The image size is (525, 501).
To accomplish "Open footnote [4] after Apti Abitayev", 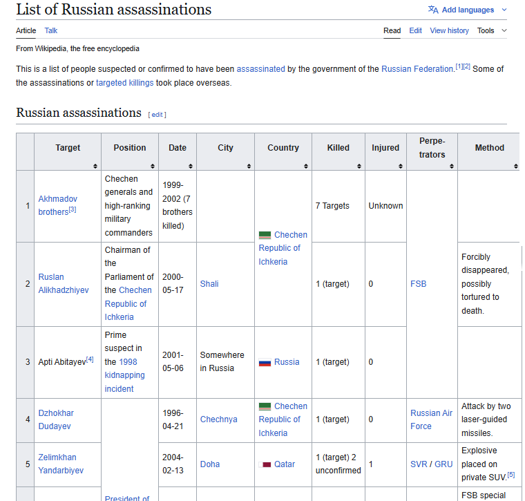I will [90, 359].
